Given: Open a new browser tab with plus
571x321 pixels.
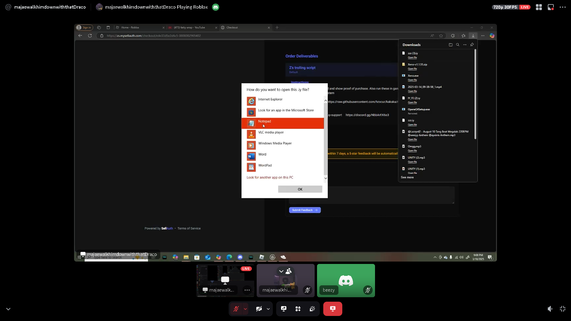Looking at the screenshot, I should (x=277, y=27).
